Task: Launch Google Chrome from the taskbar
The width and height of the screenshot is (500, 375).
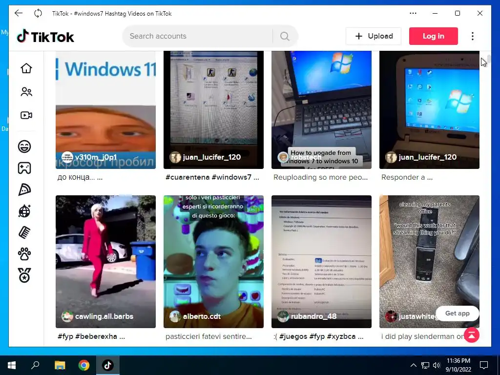Action: coord(84,365)
